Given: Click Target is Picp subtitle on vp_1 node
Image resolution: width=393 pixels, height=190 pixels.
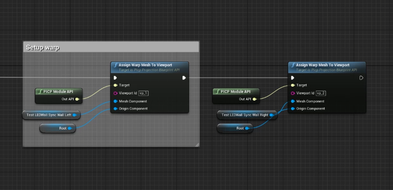Looking at the screenshot, I should pyautogui.click(x=149, y=70).
